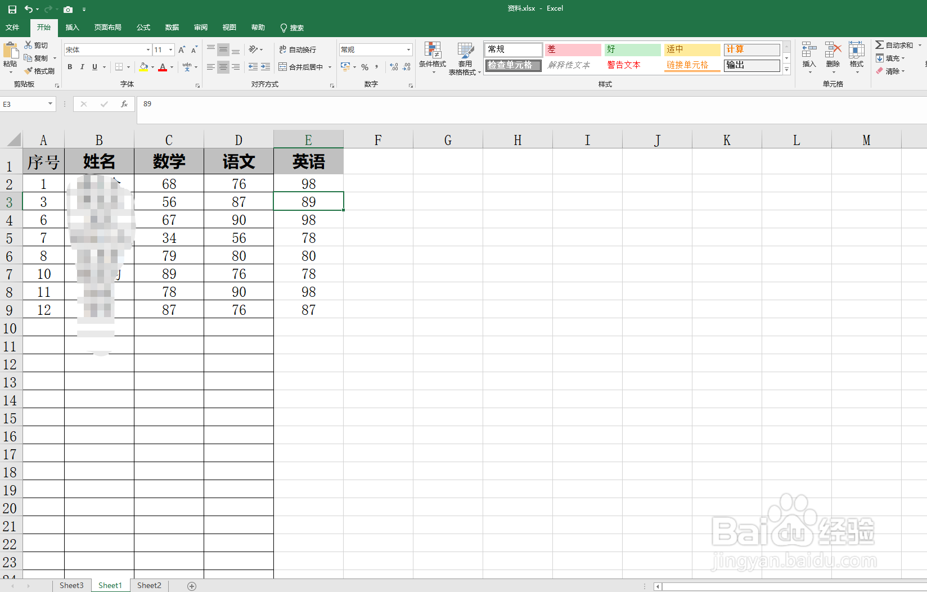Click increase decimal icon

pyautogui.click(x=394, y=67)
